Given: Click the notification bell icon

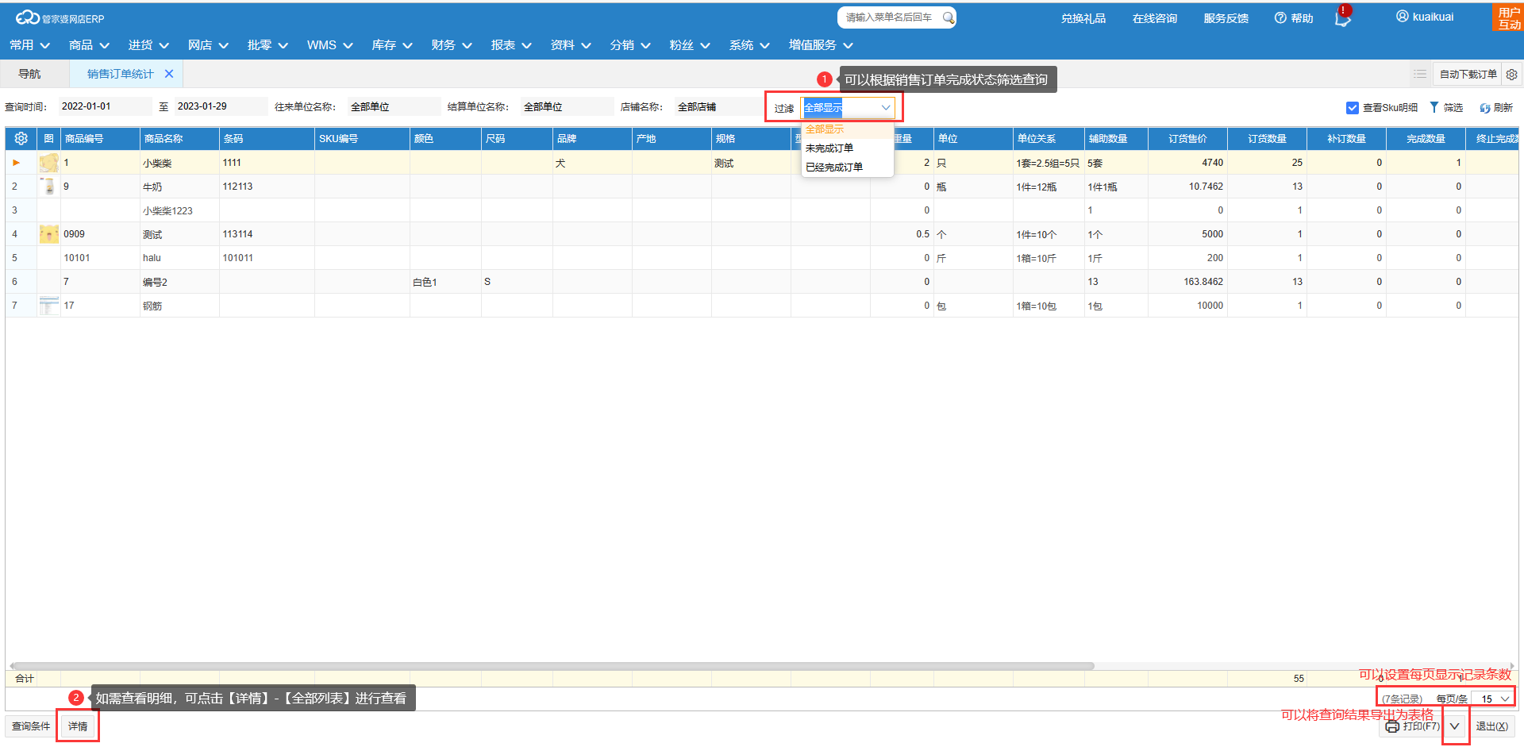Looking at the screenshot, I should click(x=1341, y=19).
